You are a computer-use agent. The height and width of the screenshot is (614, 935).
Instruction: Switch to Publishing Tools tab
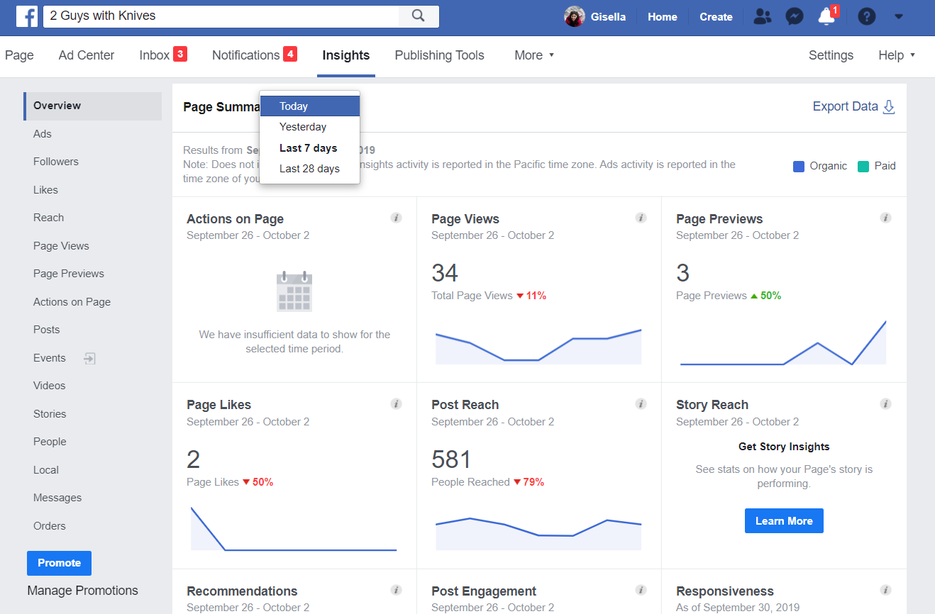[x=439, y=55]
